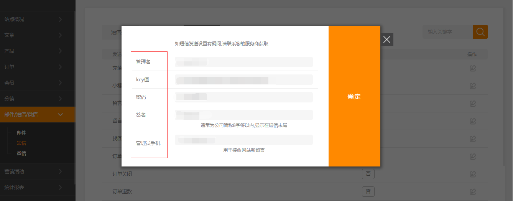Edit the 订单关闭 SMS template
This screenshot has width=513, height=201.
click(x=473, y=174)
